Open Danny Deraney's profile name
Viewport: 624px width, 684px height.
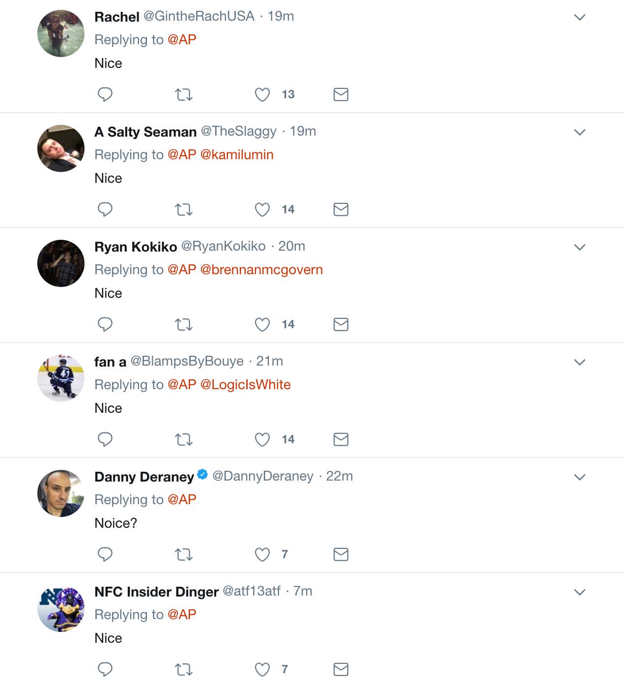pos(144,477)
